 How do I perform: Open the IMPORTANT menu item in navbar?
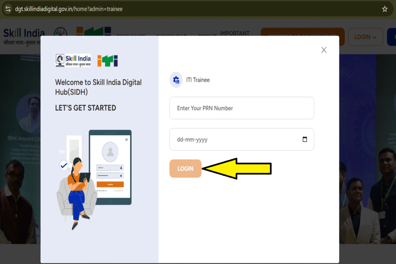pyautogui.click(x=235, y=33)
